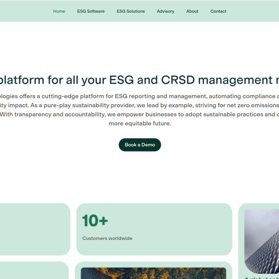Click the ESG and CRSD management headline
The height and width of the screenshot is (279, 279).
[x=139, y=80]
